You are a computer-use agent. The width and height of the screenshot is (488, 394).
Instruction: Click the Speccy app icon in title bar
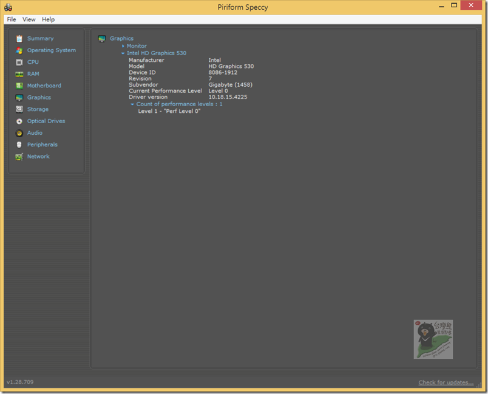tap(8, 7)
